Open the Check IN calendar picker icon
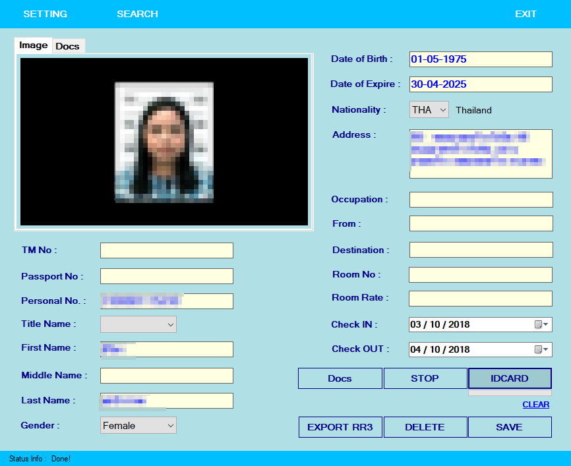 [x=541, y=324]
